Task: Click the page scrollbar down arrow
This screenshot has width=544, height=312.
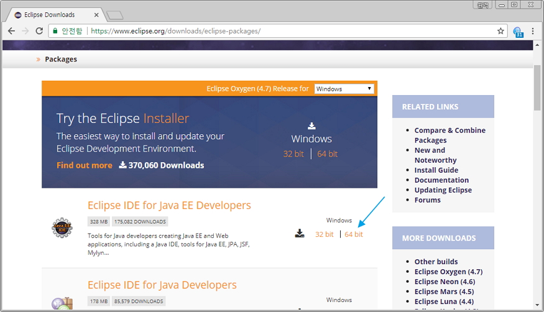Action: click(537, 305)
